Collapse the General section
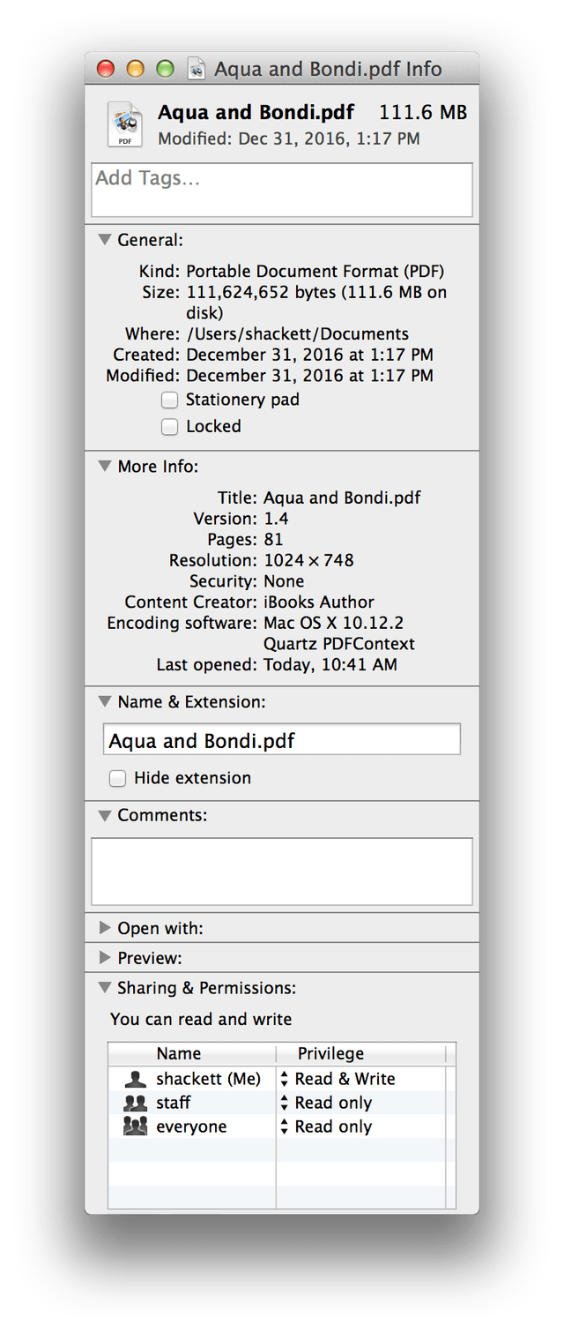This screenshot has height=1332, width=564. click(105, 239)
